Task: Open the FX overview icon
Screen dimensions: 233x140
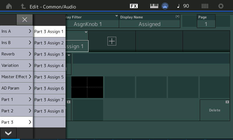Action: click(134, 6)
